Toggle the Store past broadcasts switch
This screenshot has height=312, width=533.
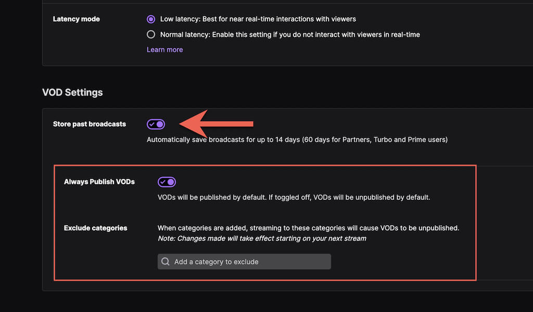[x=156, y=124]
